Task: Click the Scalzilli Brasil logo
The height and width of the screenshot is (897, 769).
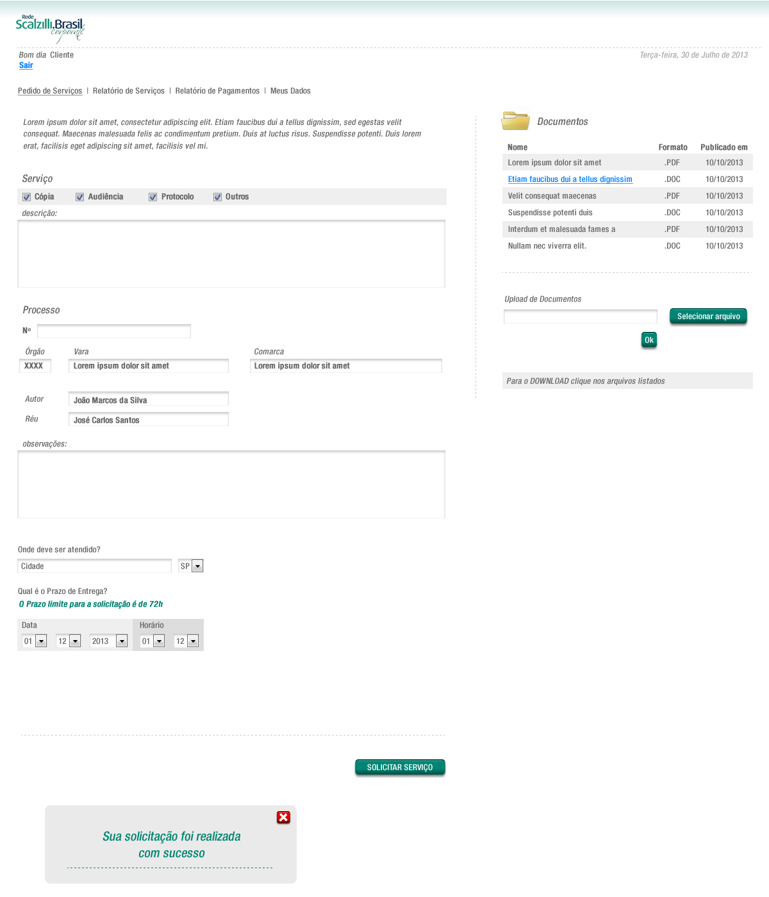Action: click(x=50, y=28)
